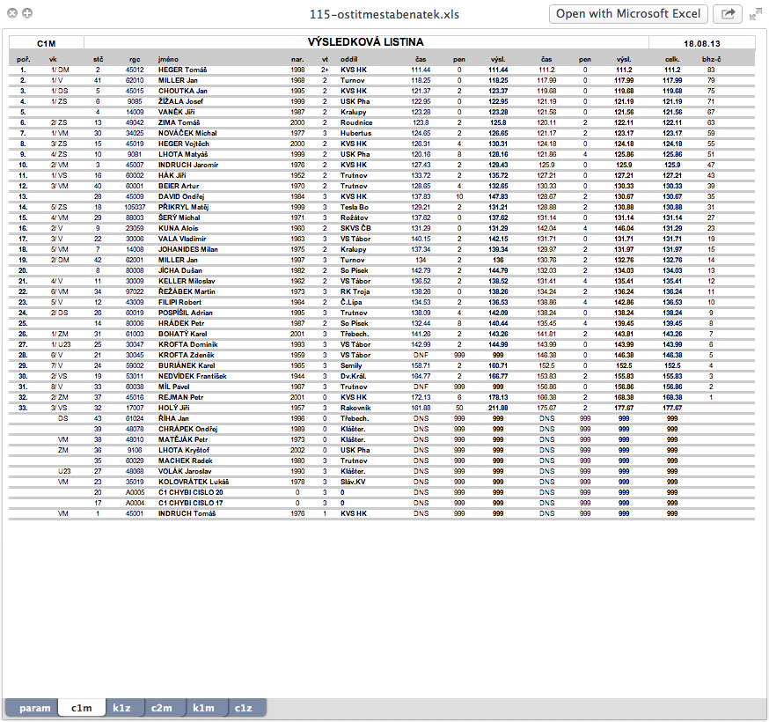Click the VÝSLEDKOVÁ LISTINA heading
This screenshot has width=769, height=722.
(x=366, y=42)
